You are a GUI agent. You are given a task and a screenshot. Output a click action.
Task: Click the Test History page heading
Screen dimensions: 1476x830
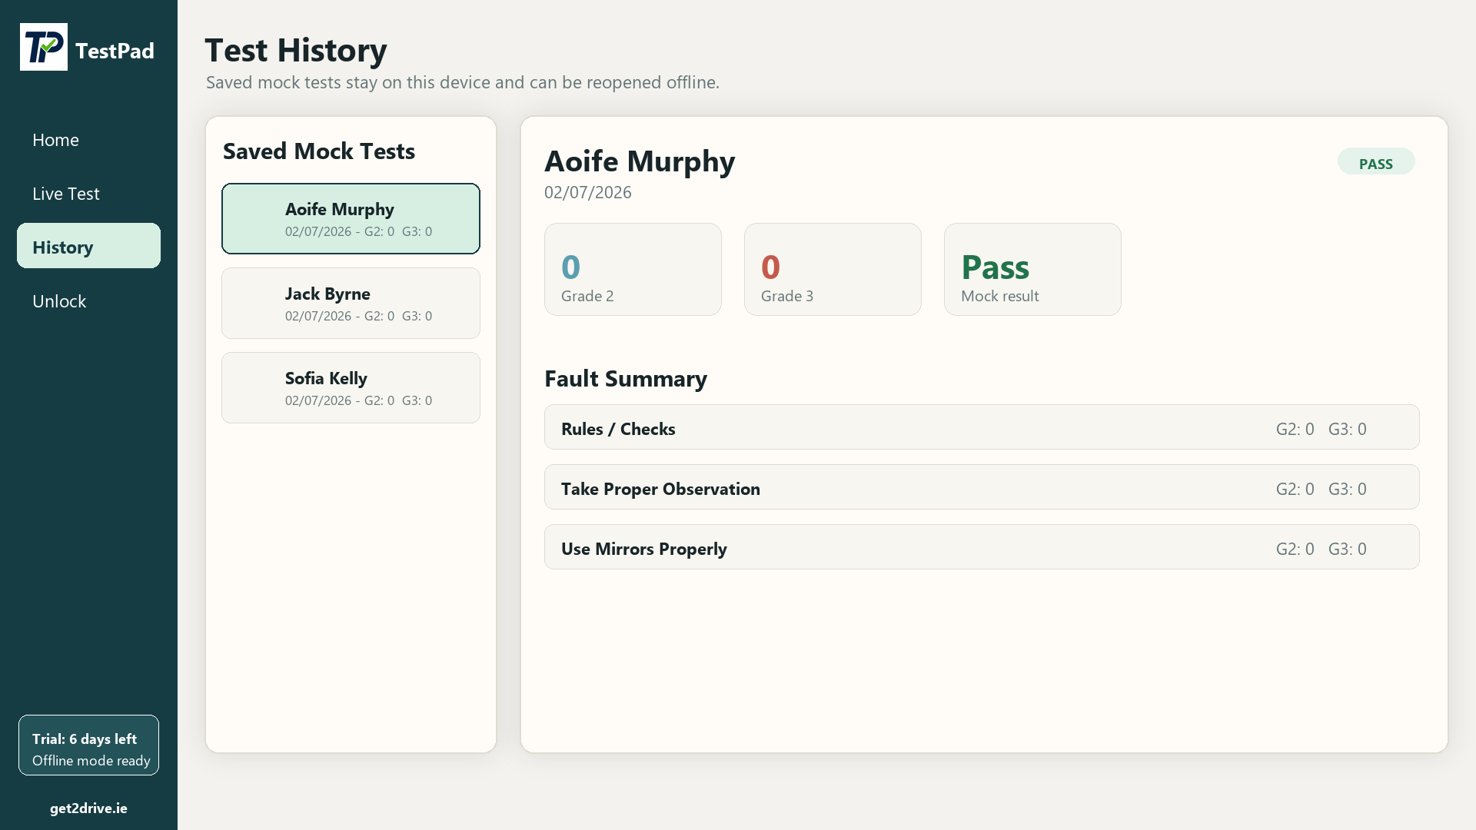tap(296, 51)
